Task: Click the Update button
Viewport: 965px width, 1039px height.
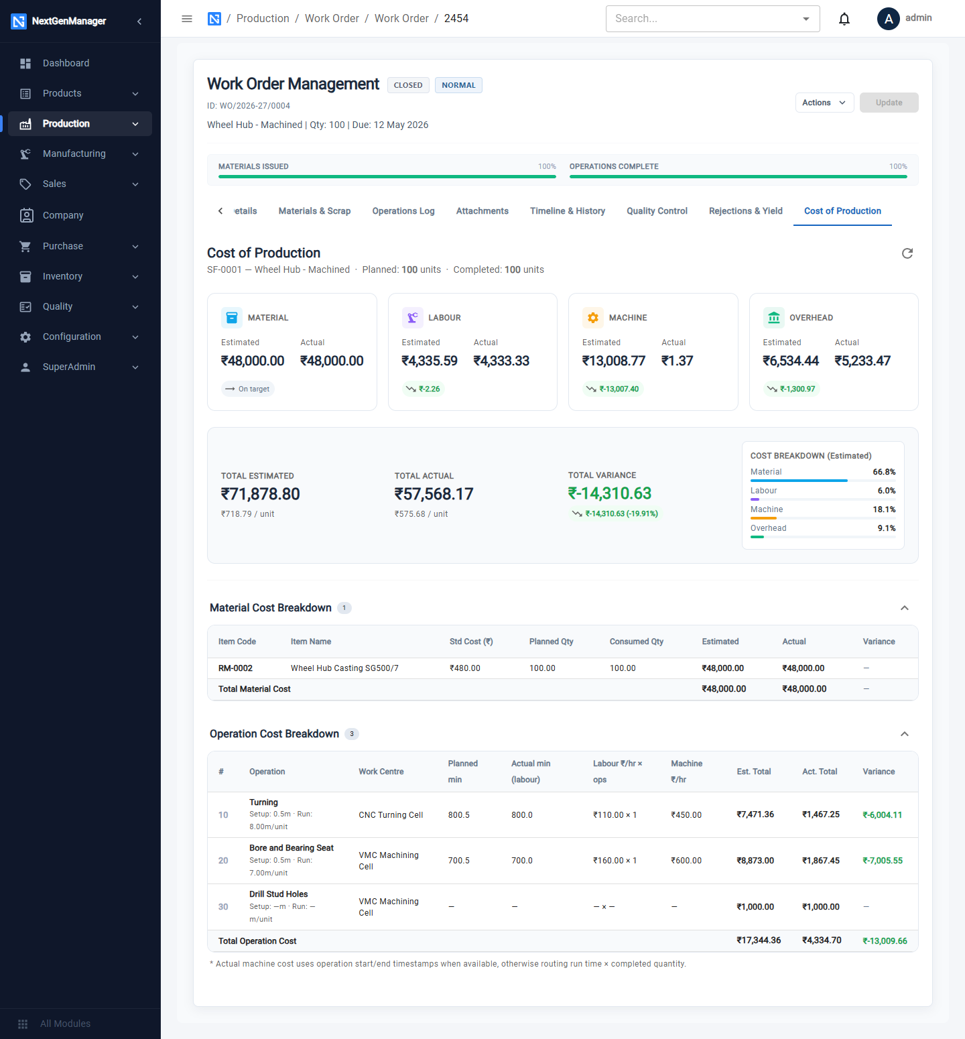Action: click(889, 103)
